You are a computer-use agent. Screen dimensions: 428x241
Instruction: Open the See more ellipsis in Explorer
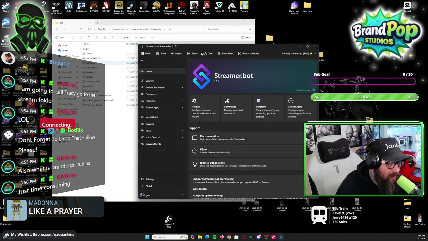pos(152,38)
